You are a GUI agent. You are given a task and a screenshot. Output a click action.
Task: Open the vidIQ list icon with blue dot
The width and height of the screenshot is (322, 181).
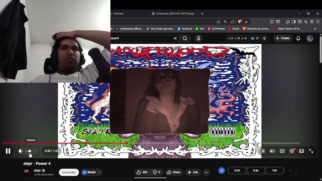pyautogui.click(x=257, y=38)
